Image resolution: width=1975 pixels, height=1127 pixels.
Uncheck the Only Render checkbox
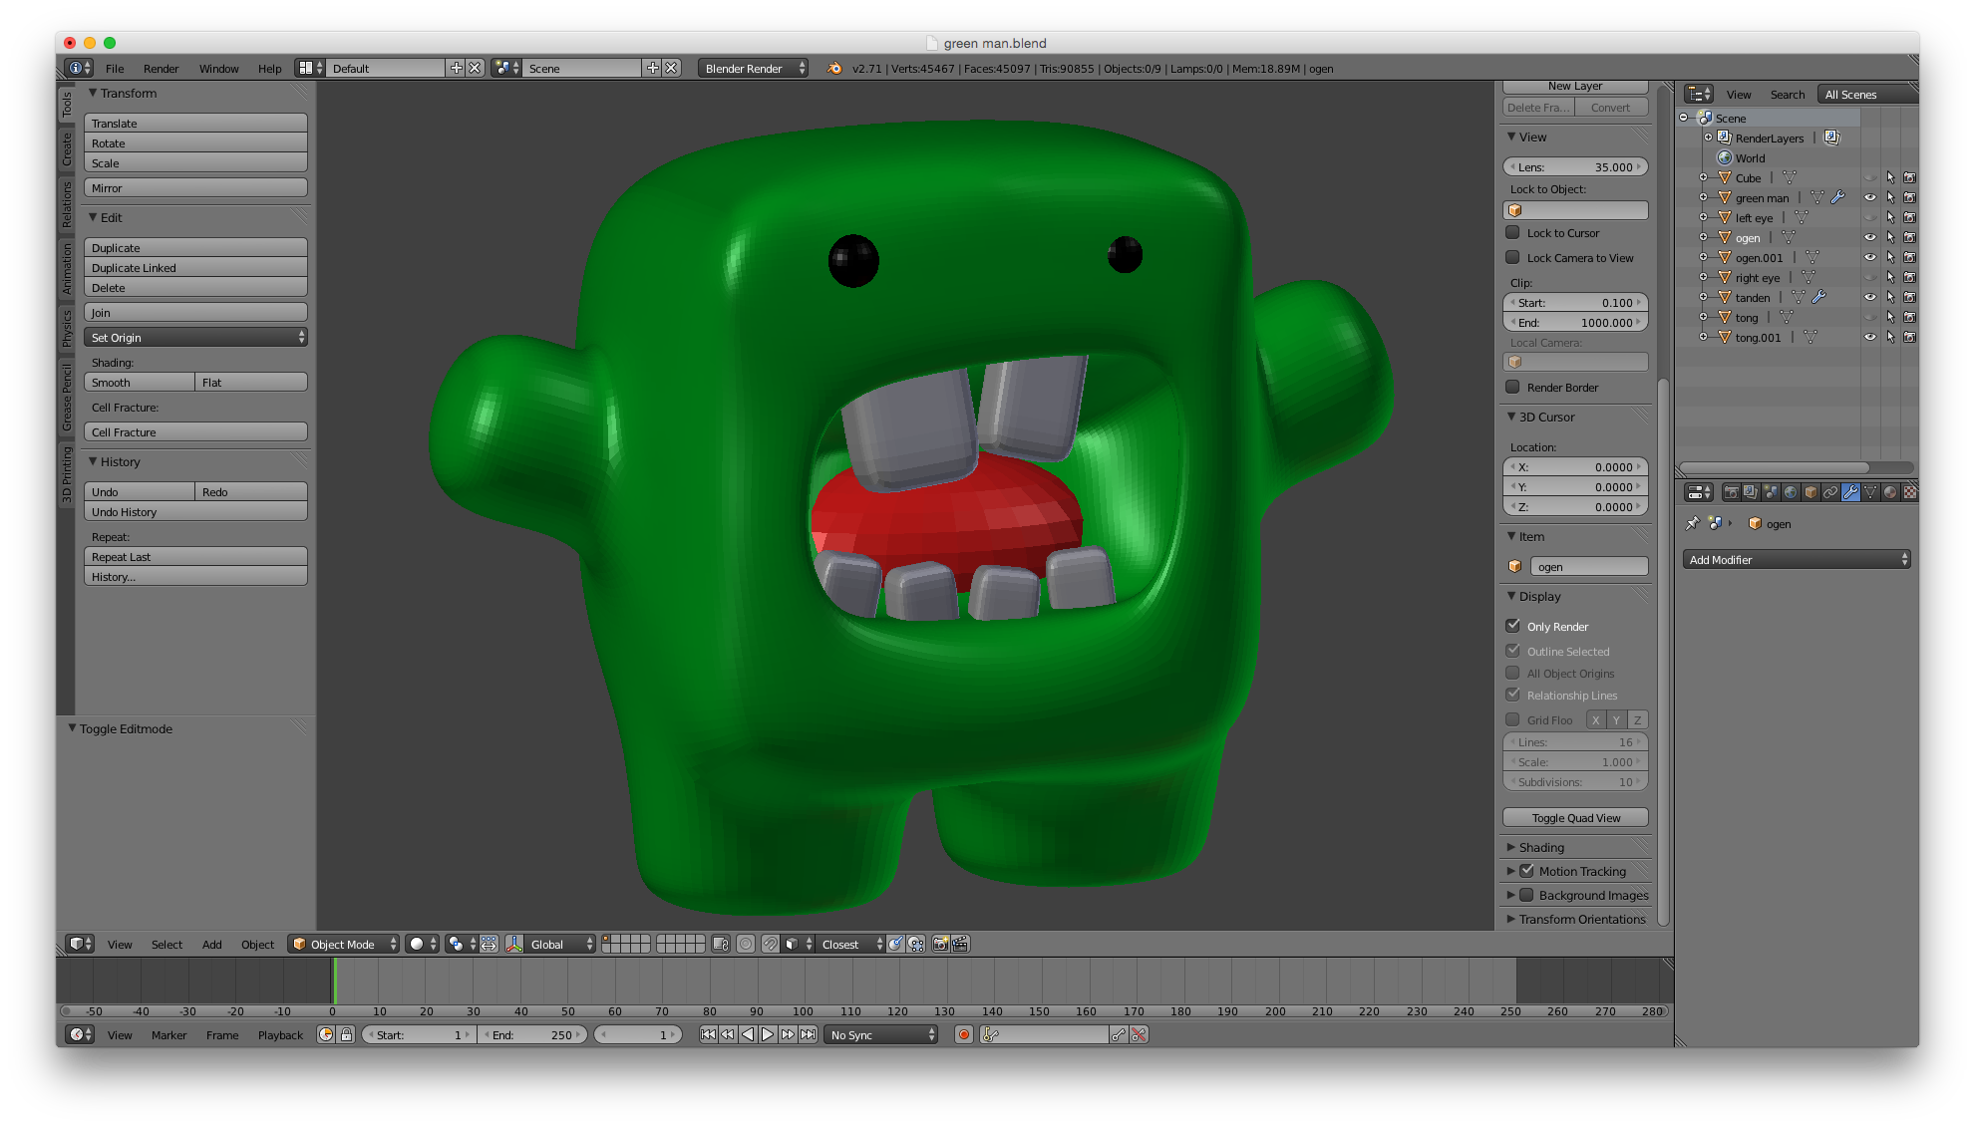(x=1512, y=626)
